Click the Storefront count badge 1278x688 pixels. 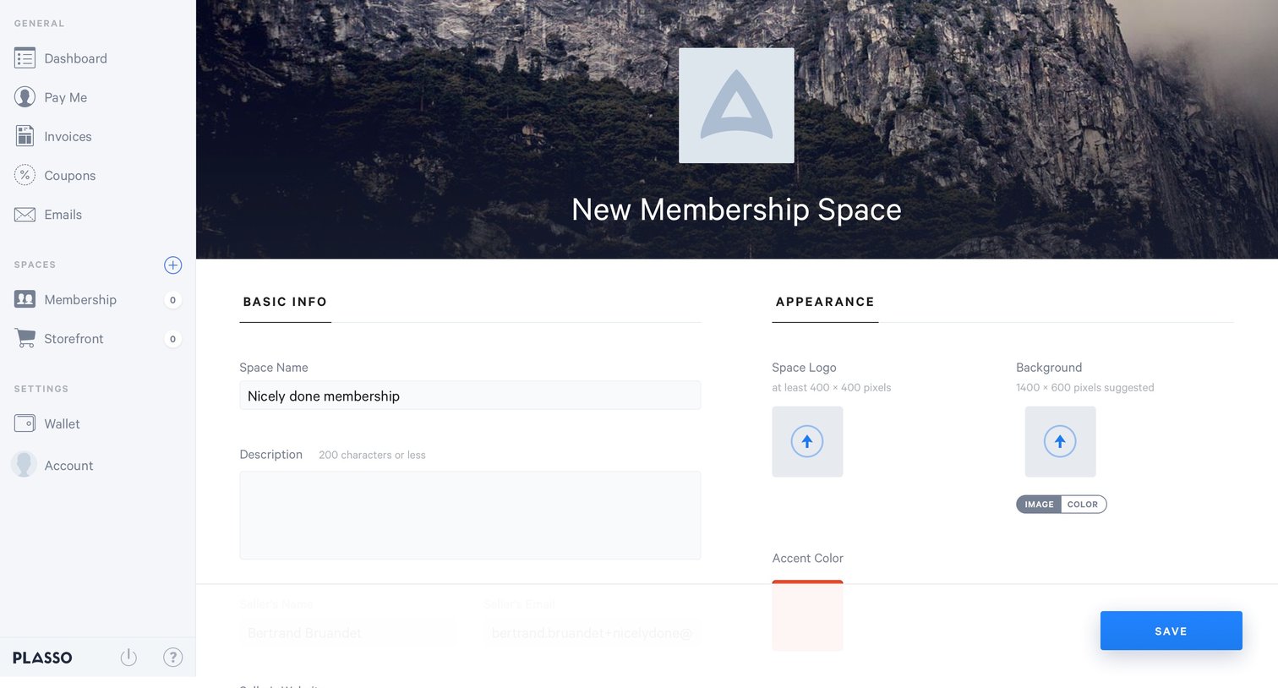[x=172, y=339]
